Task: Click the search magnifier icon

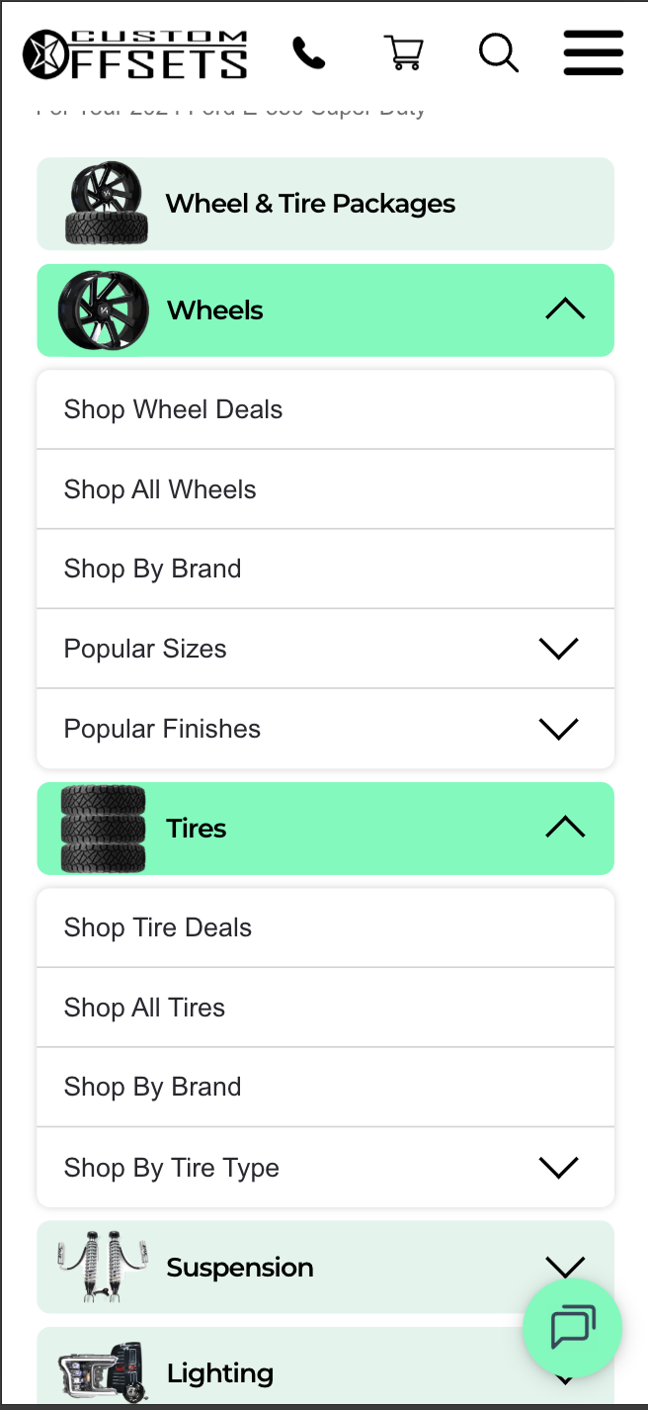Action: [498, 53]
